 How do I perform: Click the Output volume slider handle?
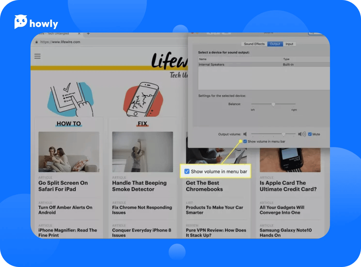pos(284,134)
